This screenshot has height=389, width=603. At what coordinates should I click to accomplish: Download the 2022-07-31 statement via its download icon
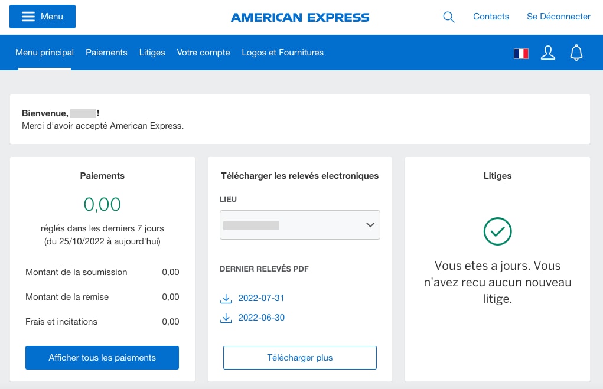coord(226,299)
